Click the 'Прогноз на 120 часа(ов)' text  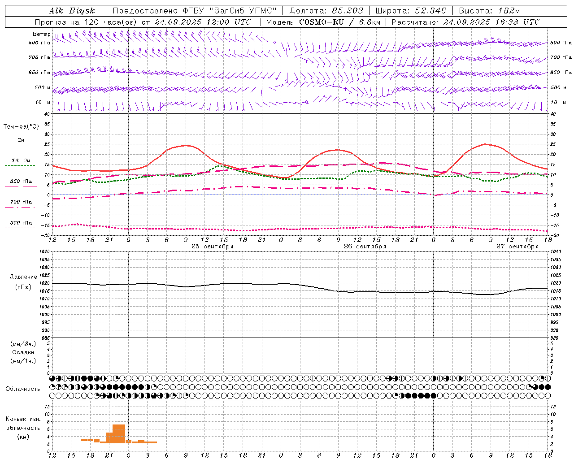(86, 22)
